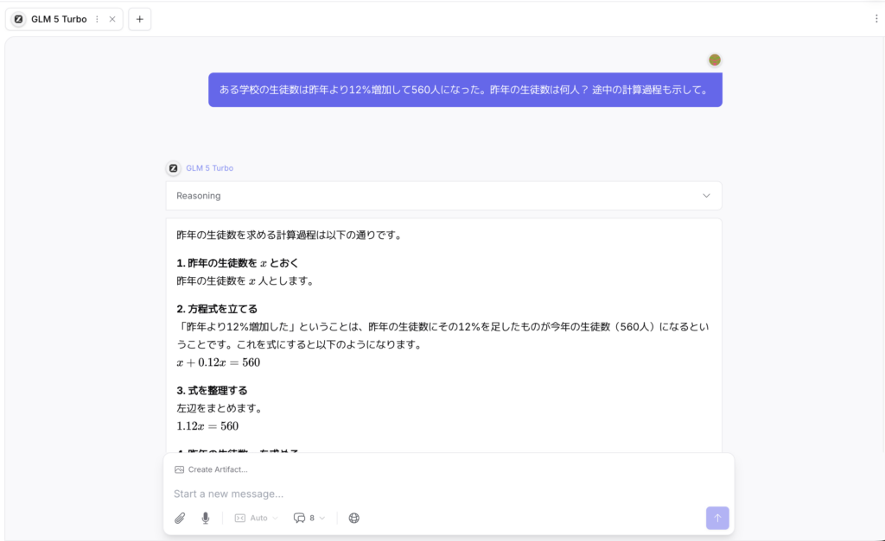Screen dimensions: 885x541
Task: Click the Reasoning label in the collapsed panel
Action: pos(199,196)
